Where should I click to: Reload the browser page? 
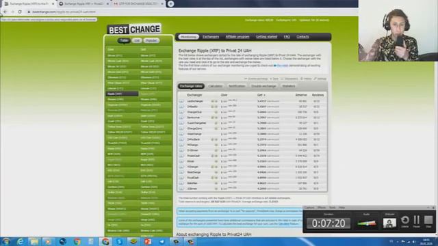click(20, 12)
